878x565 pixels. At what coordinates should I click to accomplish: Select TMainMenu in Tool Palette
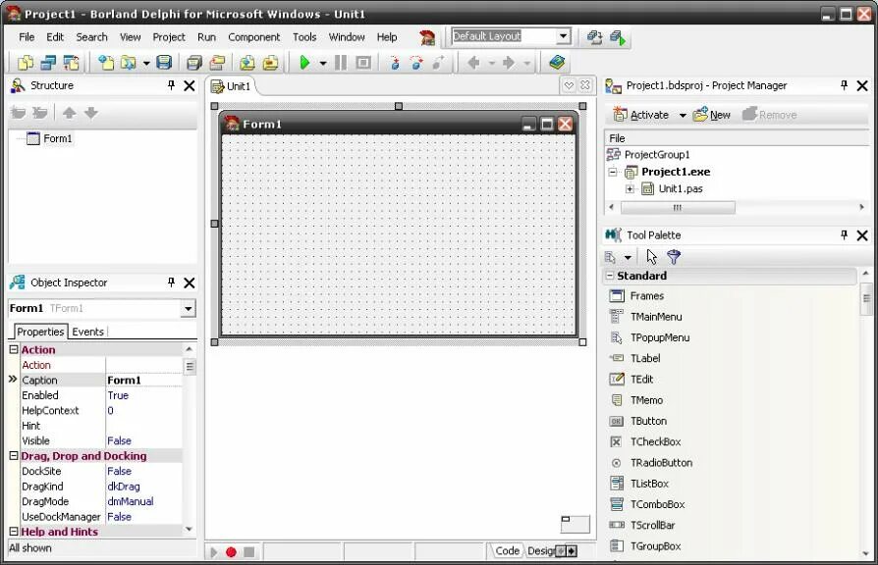click(x=656, y=317)
